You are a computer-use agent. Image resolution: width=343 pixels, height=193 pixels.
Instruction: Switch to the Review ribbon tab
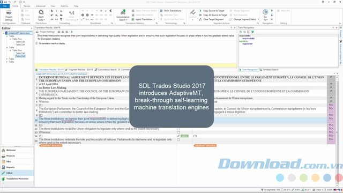coord(27,6)
